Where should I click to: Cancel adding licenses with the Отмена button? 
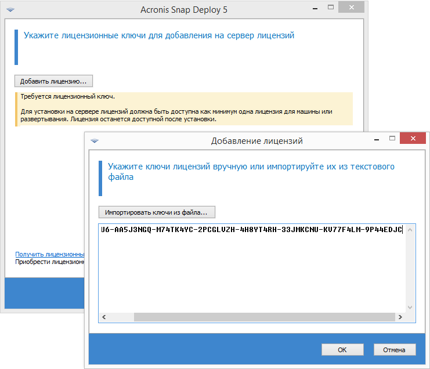(395, 350)
